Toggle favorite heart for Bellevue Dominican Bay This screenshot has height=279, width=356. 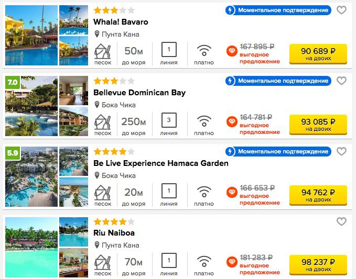pyautogui.click(x=341, y=81)
